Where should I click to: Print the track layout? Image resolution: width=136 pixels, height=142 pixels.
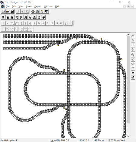33,11
